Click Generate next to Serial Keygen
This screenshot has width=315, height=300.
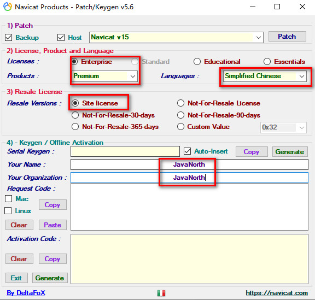(290, 152)
